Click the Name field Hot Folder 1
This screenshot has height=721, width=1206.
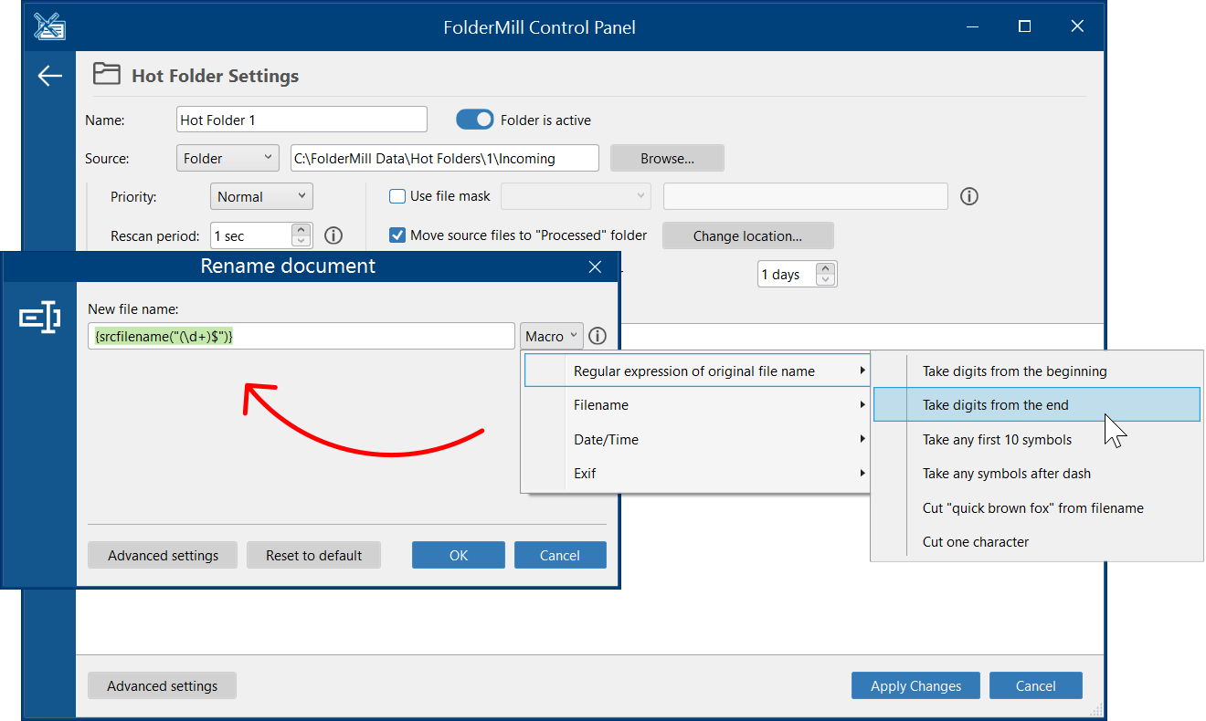[x=301, y=120]
